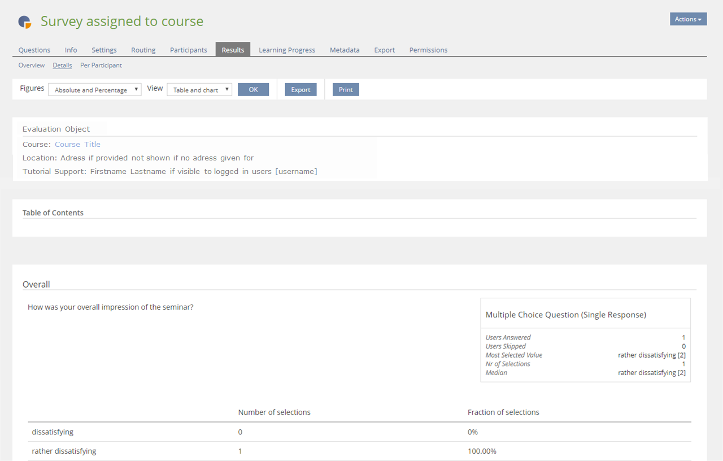Screen dimensions: 723x461
Task: Go to the Permissions tab
Action: 428,50
